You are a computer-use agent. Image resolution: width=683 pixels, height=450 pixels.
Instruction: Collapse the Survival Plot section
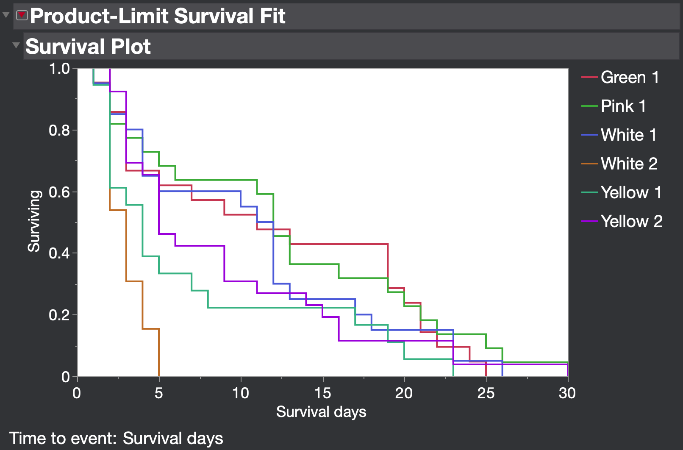point(16,44)
